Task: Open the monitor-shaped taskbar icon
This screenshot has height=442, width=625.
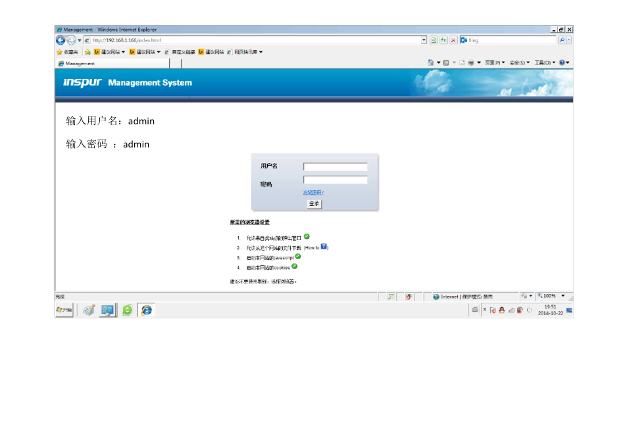Action: coord(107,310)
